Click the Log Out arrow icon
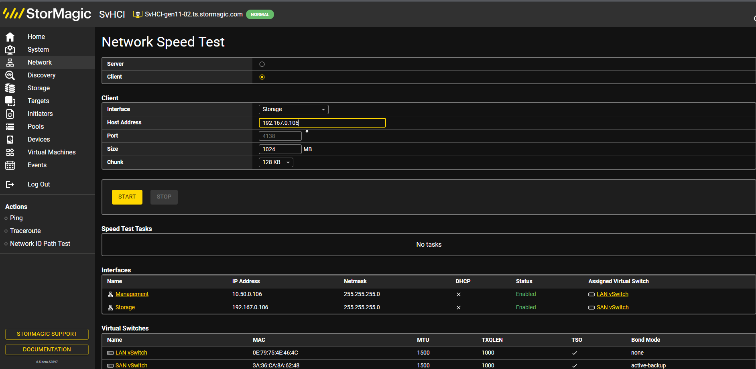Screen dimensions: 756x369 click(10, 184)
